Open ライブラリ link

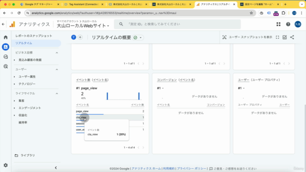pyautogui.click(x=28, y=155)
